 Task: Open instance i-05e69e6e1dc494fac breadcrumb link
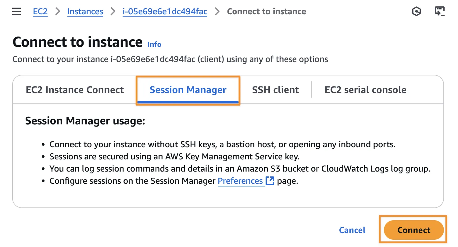[x=165, y=12]
